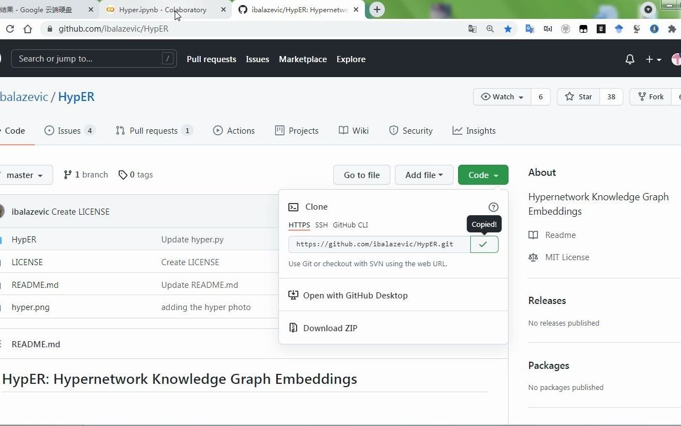
Task: Click the Go to file button
Action: point(361,175)
